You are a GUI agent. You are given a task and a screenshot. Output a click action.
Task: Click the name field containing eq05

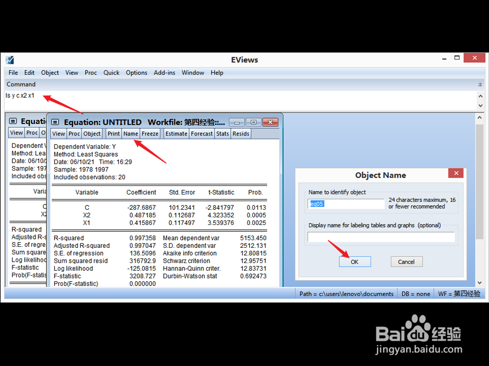tap(346, 203)
